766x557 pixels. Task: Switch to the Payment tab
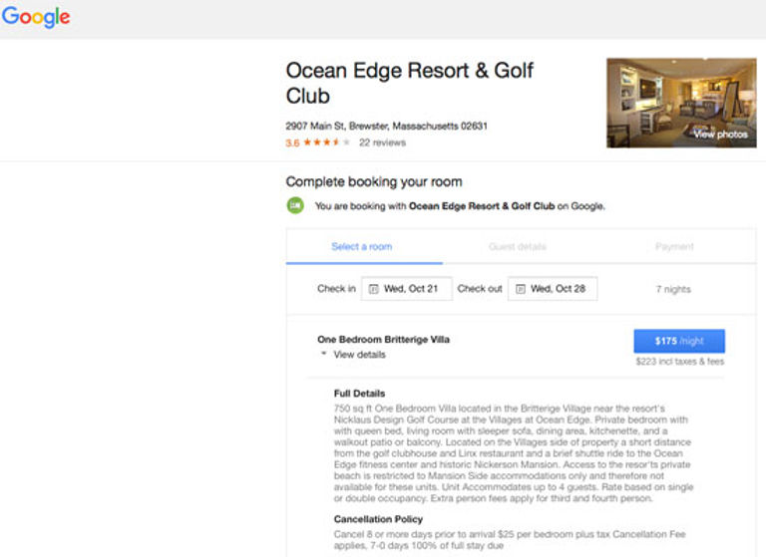point(674,246)
